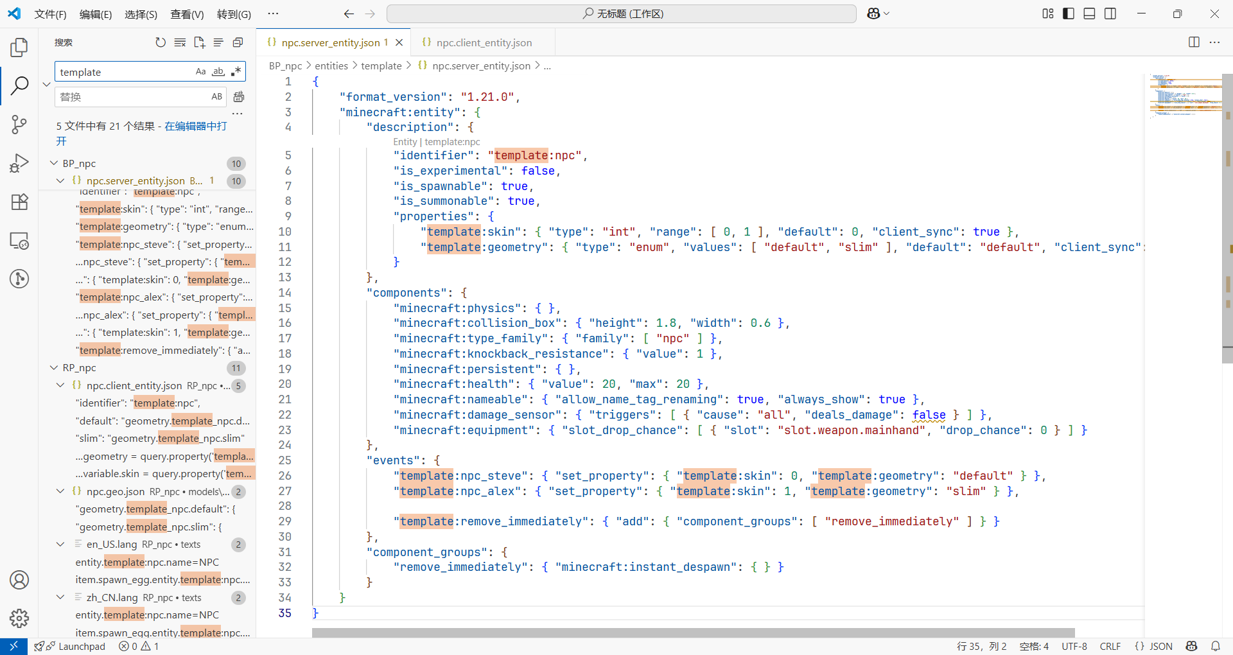Viewport: 1233px width, 655px height.
Task: Change CRLF end of line sequence
Action: click(x=1110, y=646)
